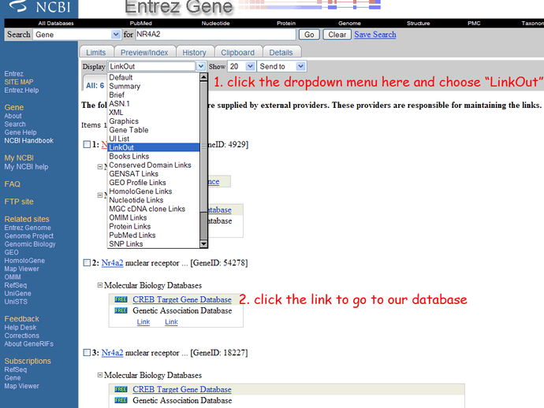
Task: Click the Clear button
Action: [337, 35]
